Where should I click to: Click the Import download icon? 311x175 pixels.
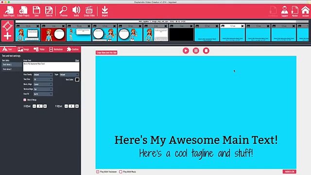[105, 11]
